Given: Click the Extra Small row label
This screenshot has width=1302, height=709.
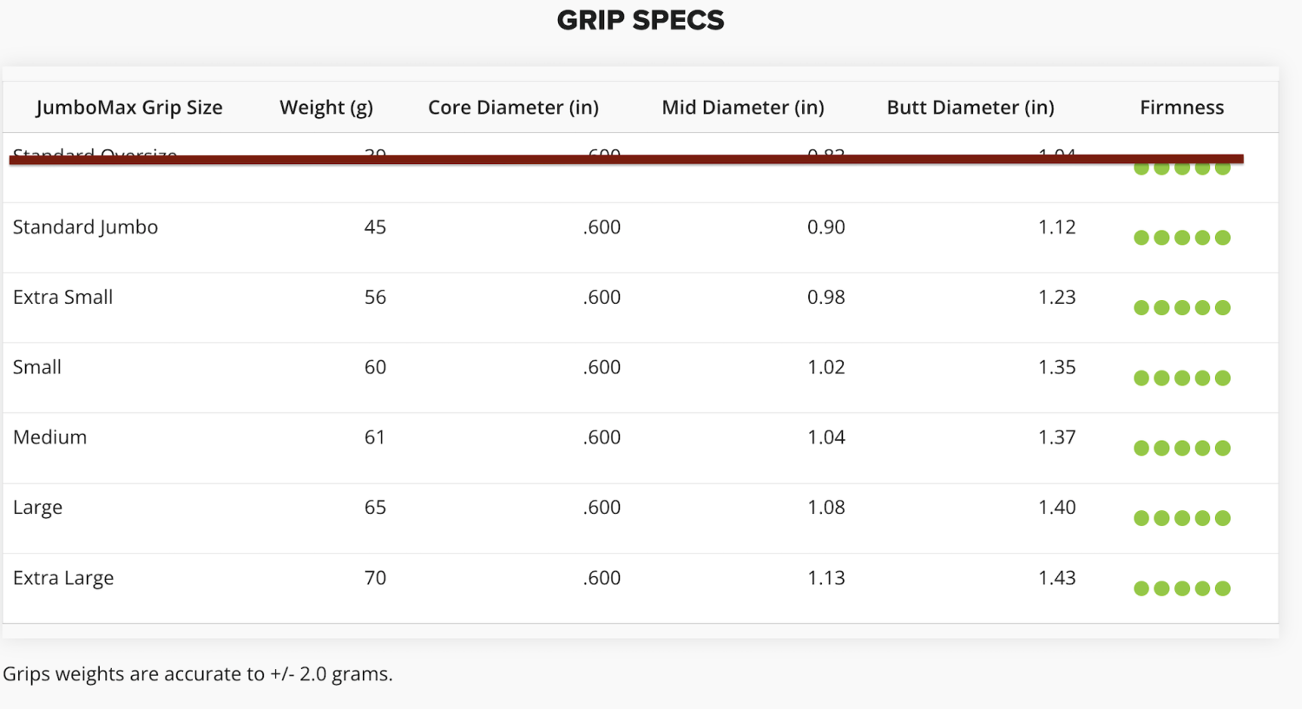Looking at the screenshot, I should tap(62, 297).
